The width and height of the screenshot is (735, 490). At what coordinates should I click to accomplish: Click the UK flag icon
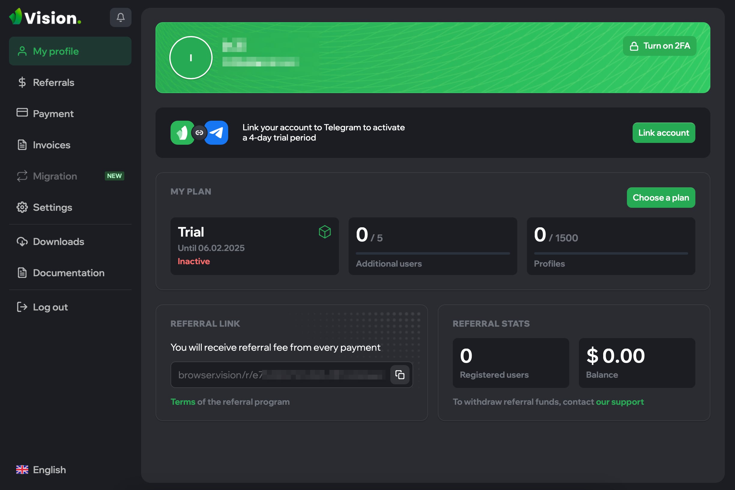[22, 469]
